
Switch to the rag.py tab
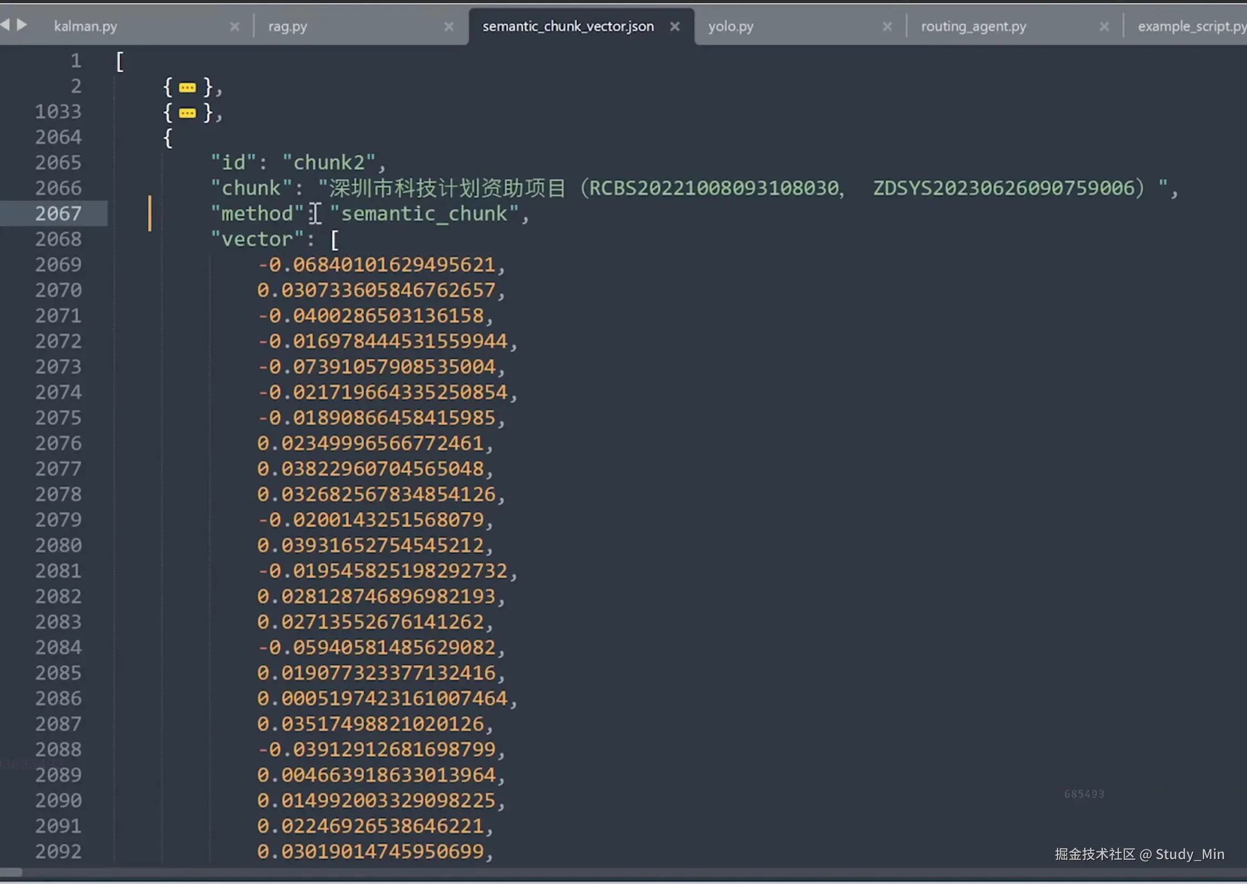pyautogui.click(x=287, y=26)
